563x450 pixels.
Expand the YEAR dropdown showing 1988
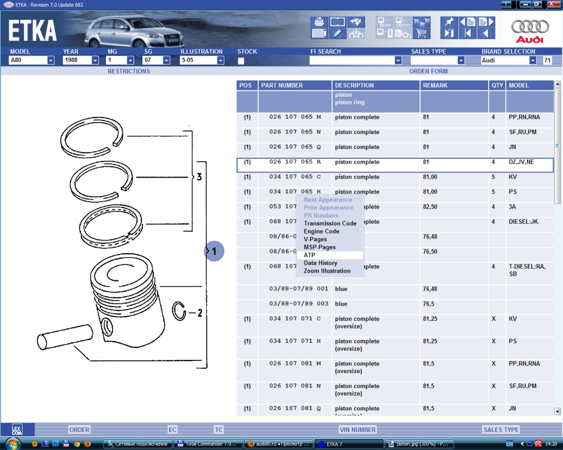point(95,60)
